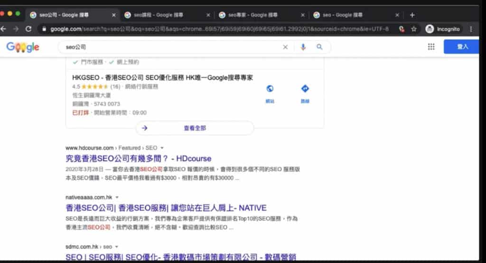The image size is (486, 263).
Task: Click the 已打烊 closed status text
Action: pyautogui.click(x=81, y=113)
